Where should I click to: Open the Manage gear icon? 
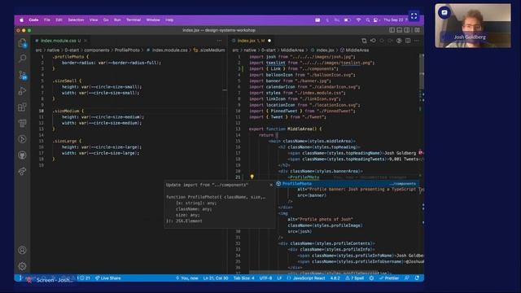[22, 266]
